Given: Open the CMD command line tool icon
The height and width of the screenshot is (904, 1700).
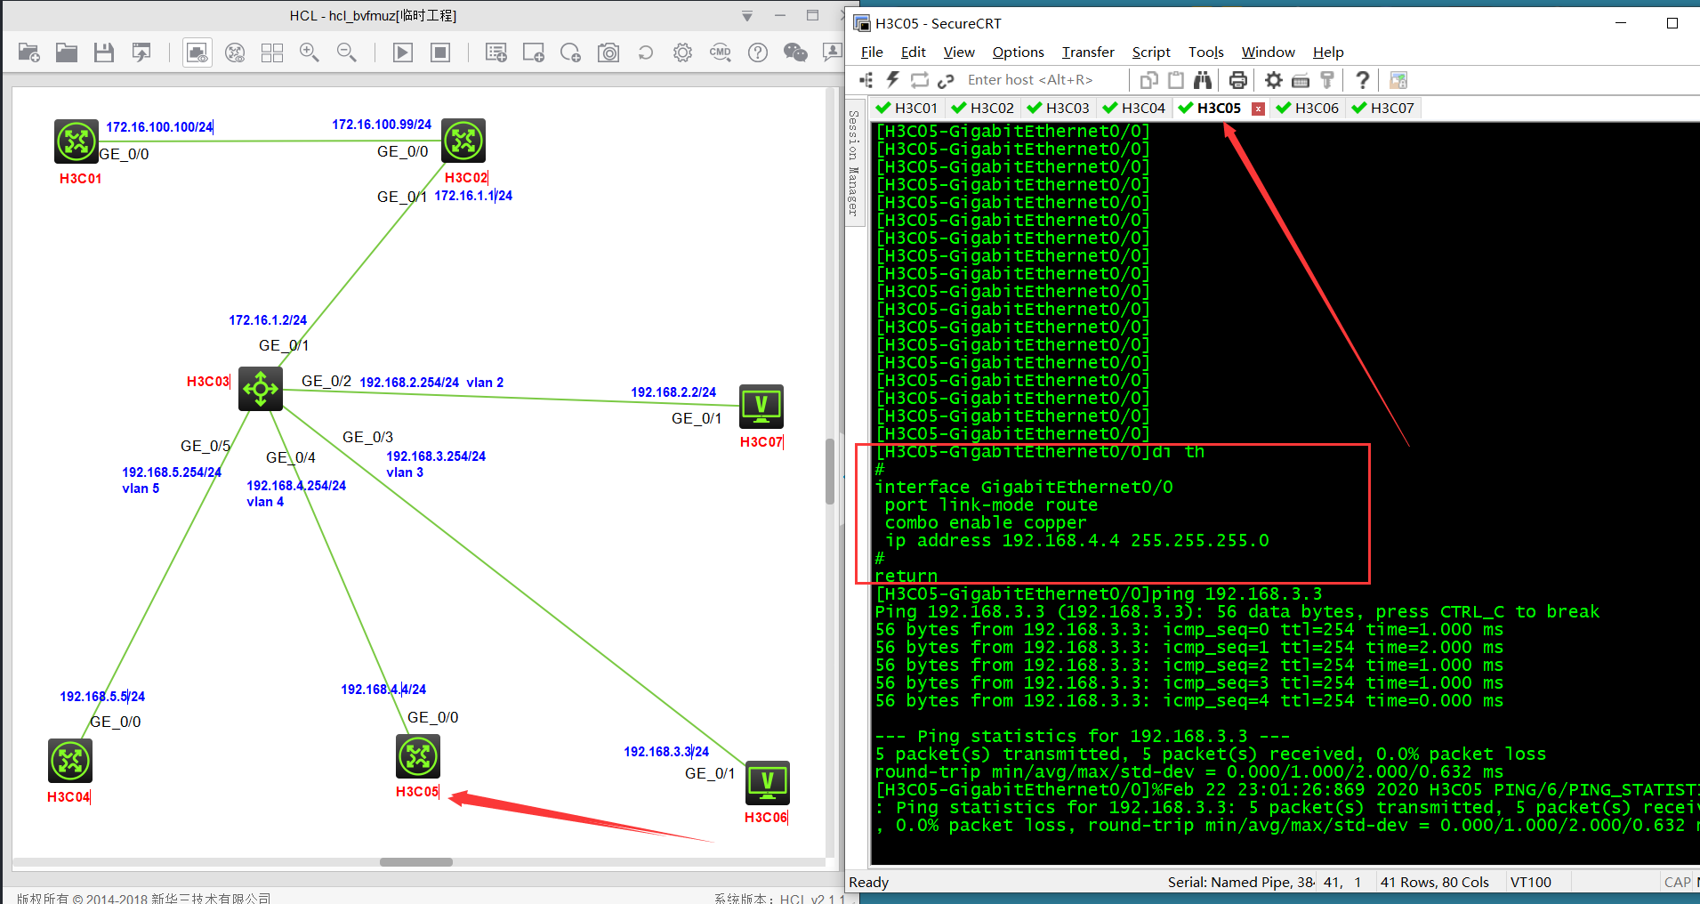Looking at the screenshot, I should pos(721,53).
